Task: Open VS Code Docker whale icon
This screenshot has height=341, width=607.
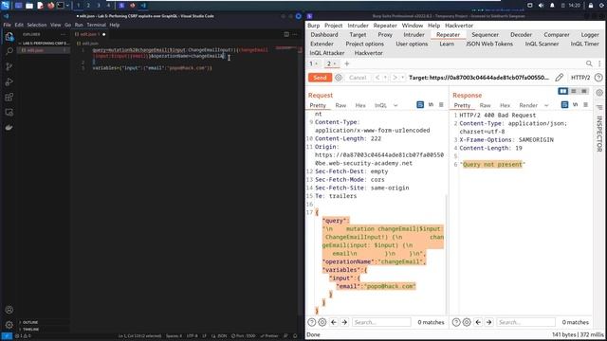Action: pos(9,128)
